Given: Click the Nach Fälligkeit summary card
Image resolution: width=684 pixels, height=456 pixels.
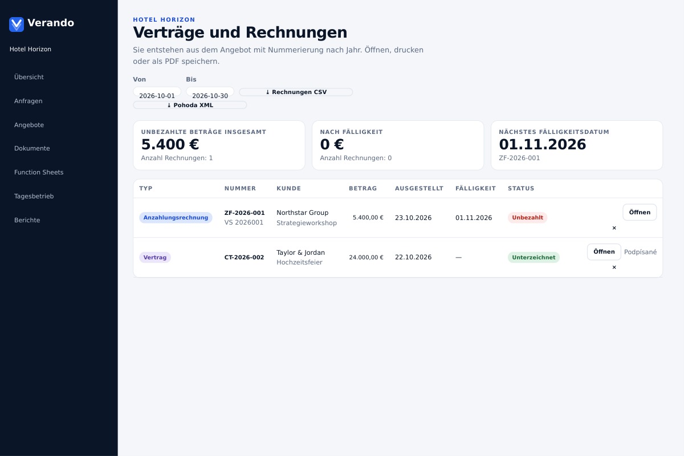Looking at the screenshot, I should pos(398,145).
